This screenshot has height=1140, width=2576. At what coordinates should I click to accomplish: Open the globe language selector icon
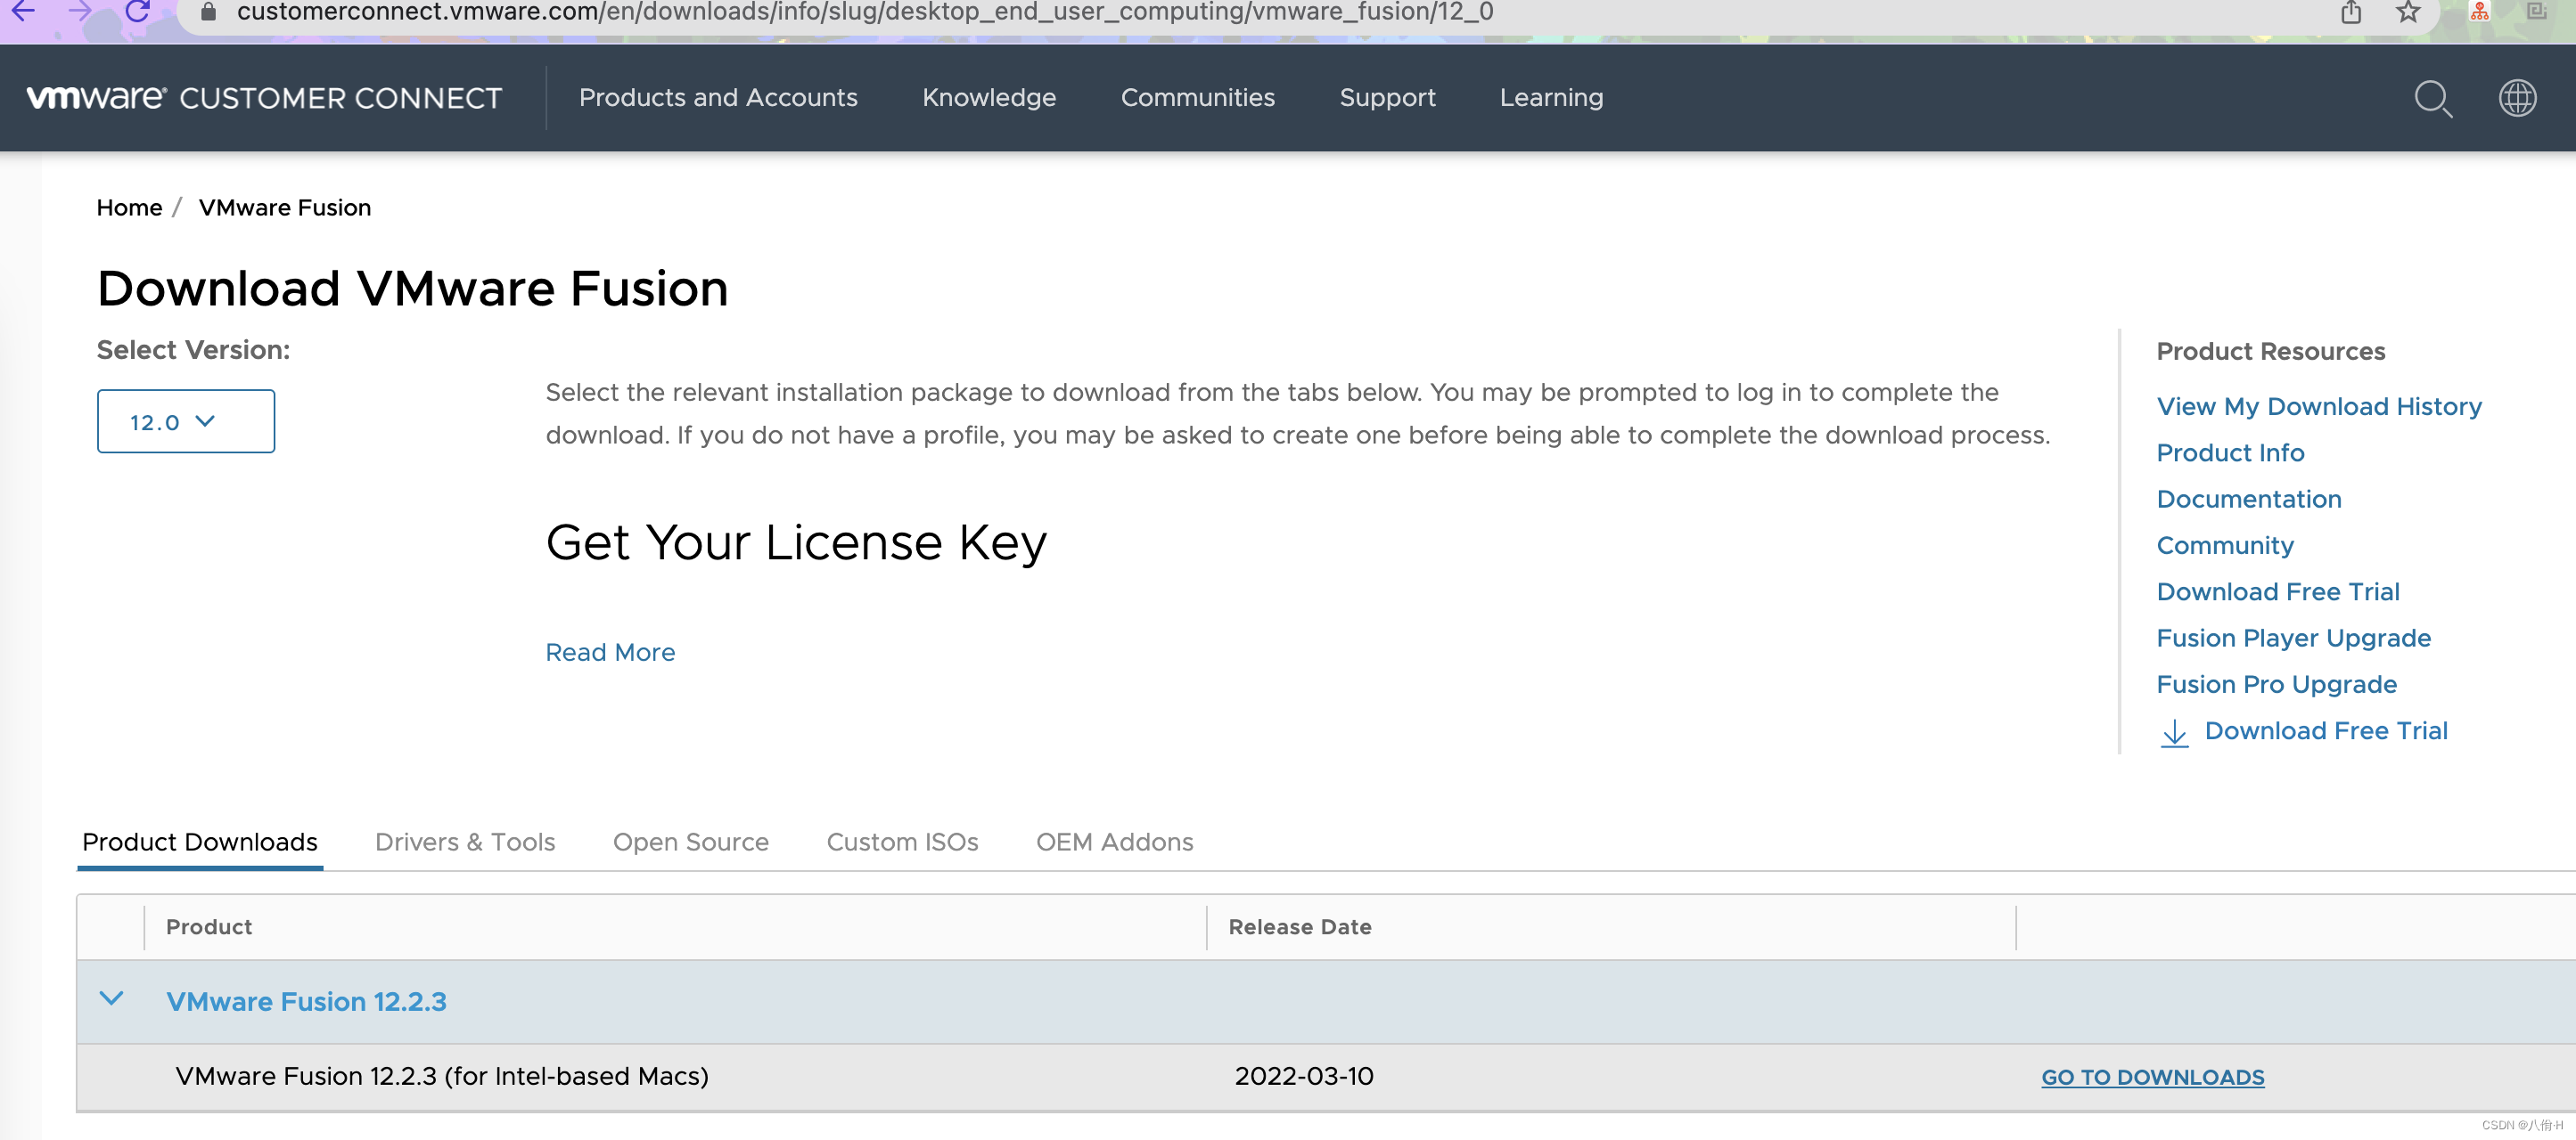tap(2517, 97)
